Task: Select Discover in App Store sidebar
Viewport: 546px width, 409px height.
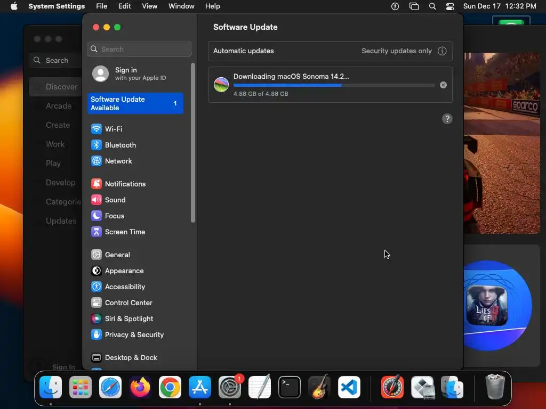Action: (x=55, y=87)
